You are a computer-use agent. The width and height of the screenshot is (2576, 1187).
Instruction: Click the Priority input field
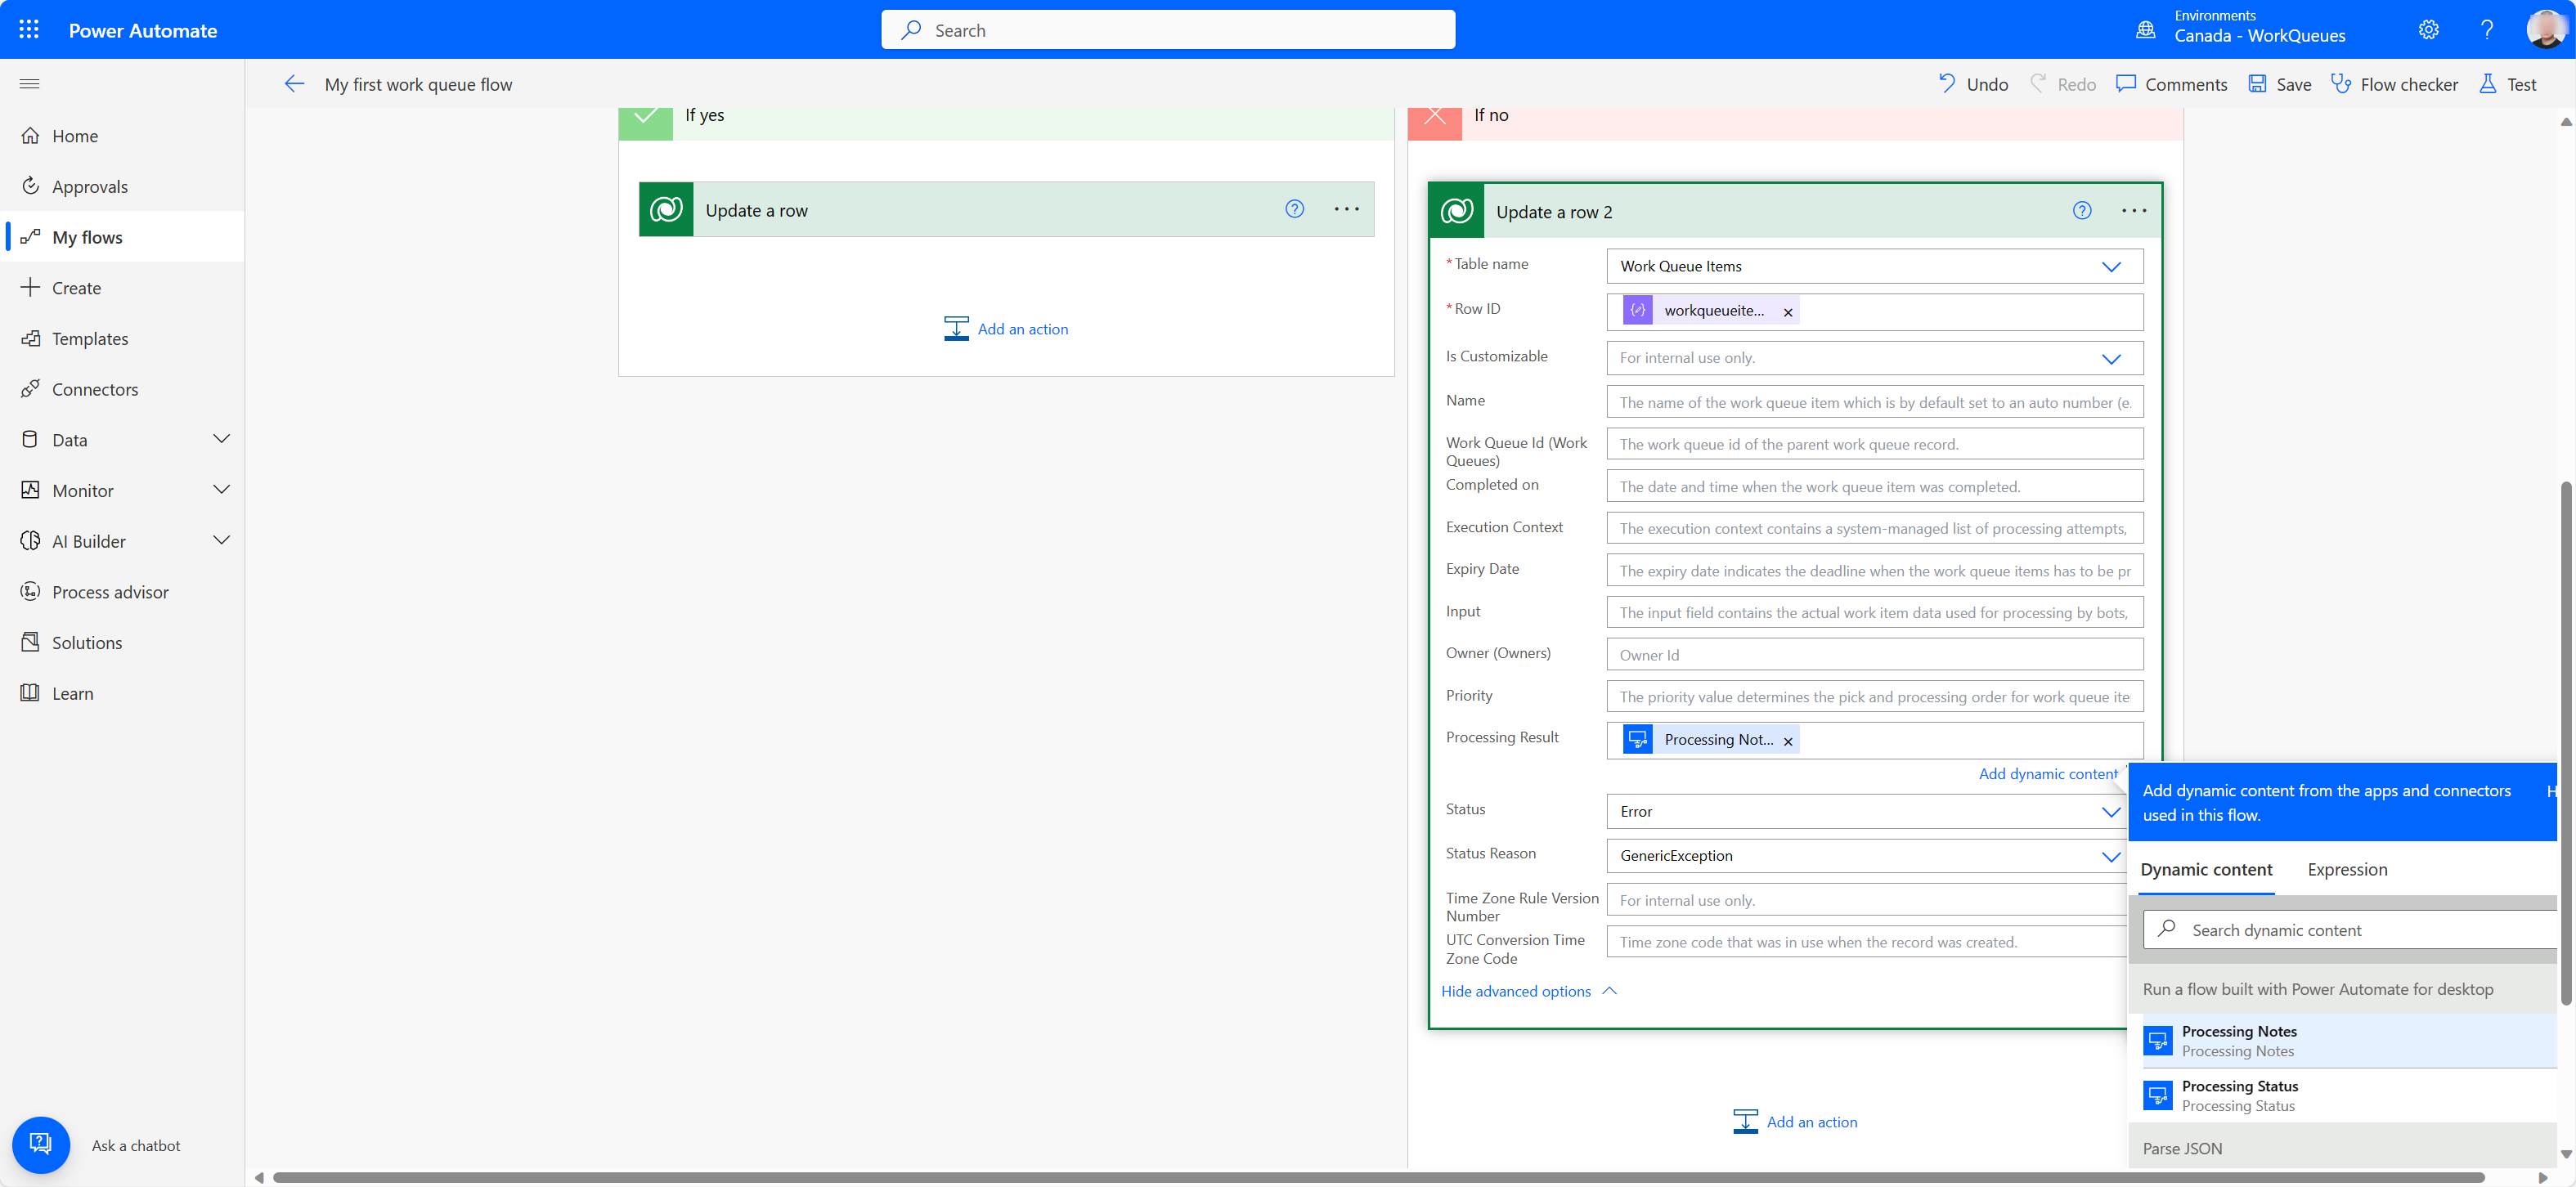[x=1874, y=697]
